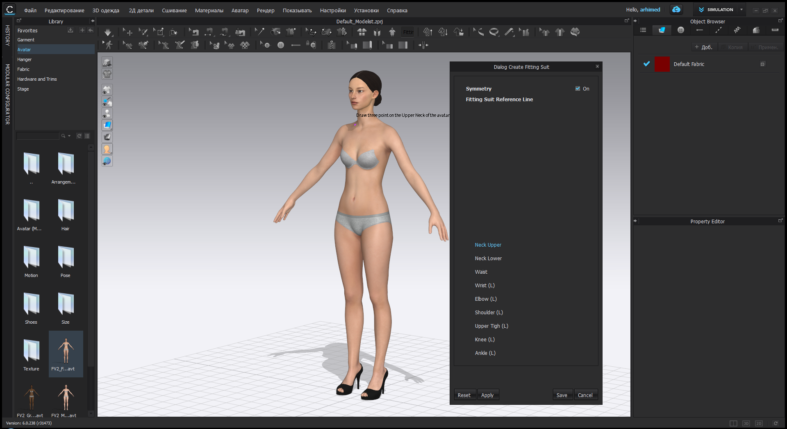
Task: Open the CLO cloud icon
Action: pos(676,9)
